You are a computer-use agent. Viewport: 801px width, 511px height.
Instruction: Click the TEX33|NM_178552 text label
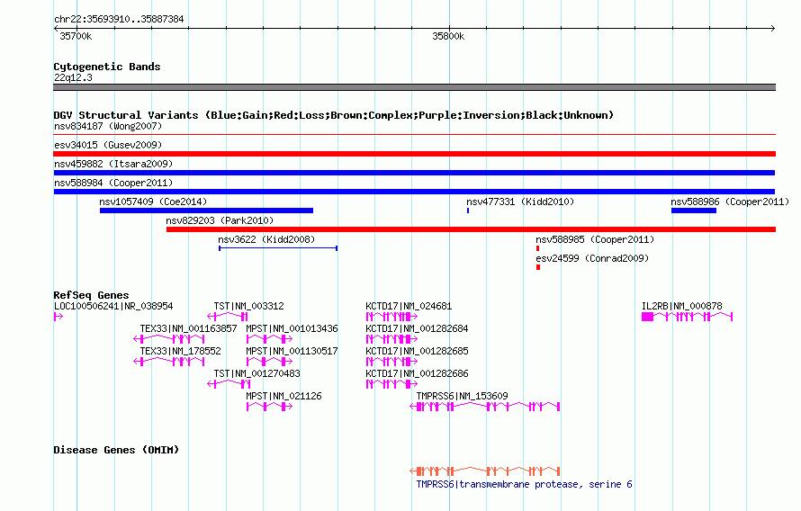click(x=180, y=351)
